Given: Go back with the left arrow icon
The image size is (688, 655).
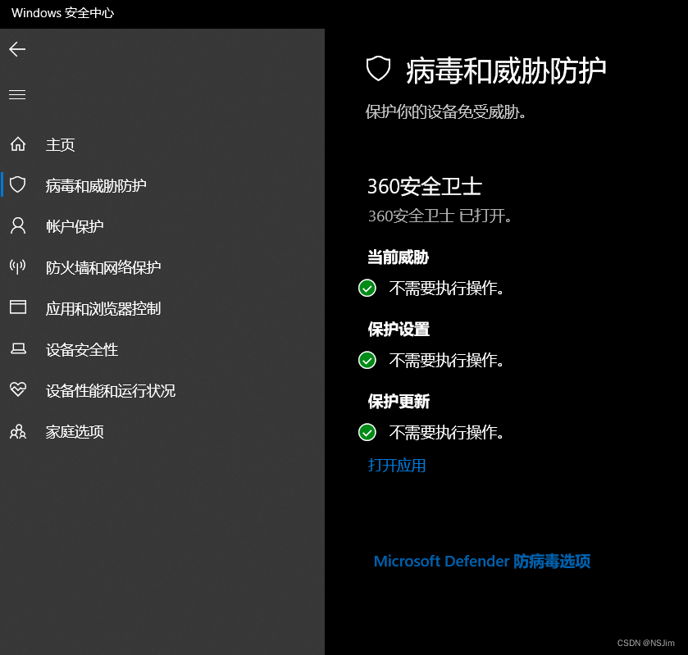Looking at the screenshot, I should (x=17, y=49).
